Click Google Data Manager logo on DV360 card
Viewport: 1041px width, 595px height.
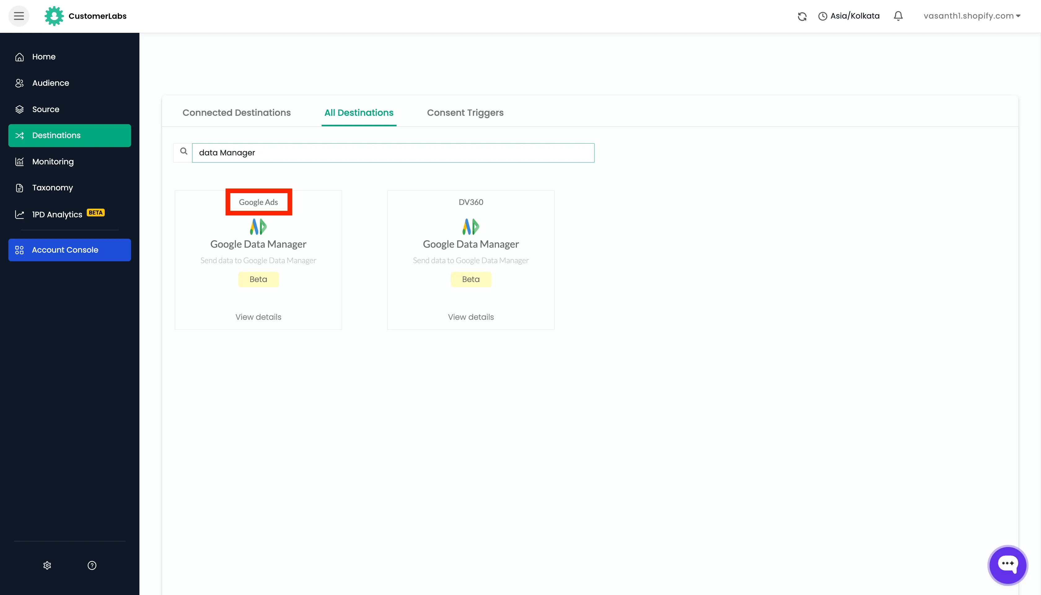pos(471,226)
